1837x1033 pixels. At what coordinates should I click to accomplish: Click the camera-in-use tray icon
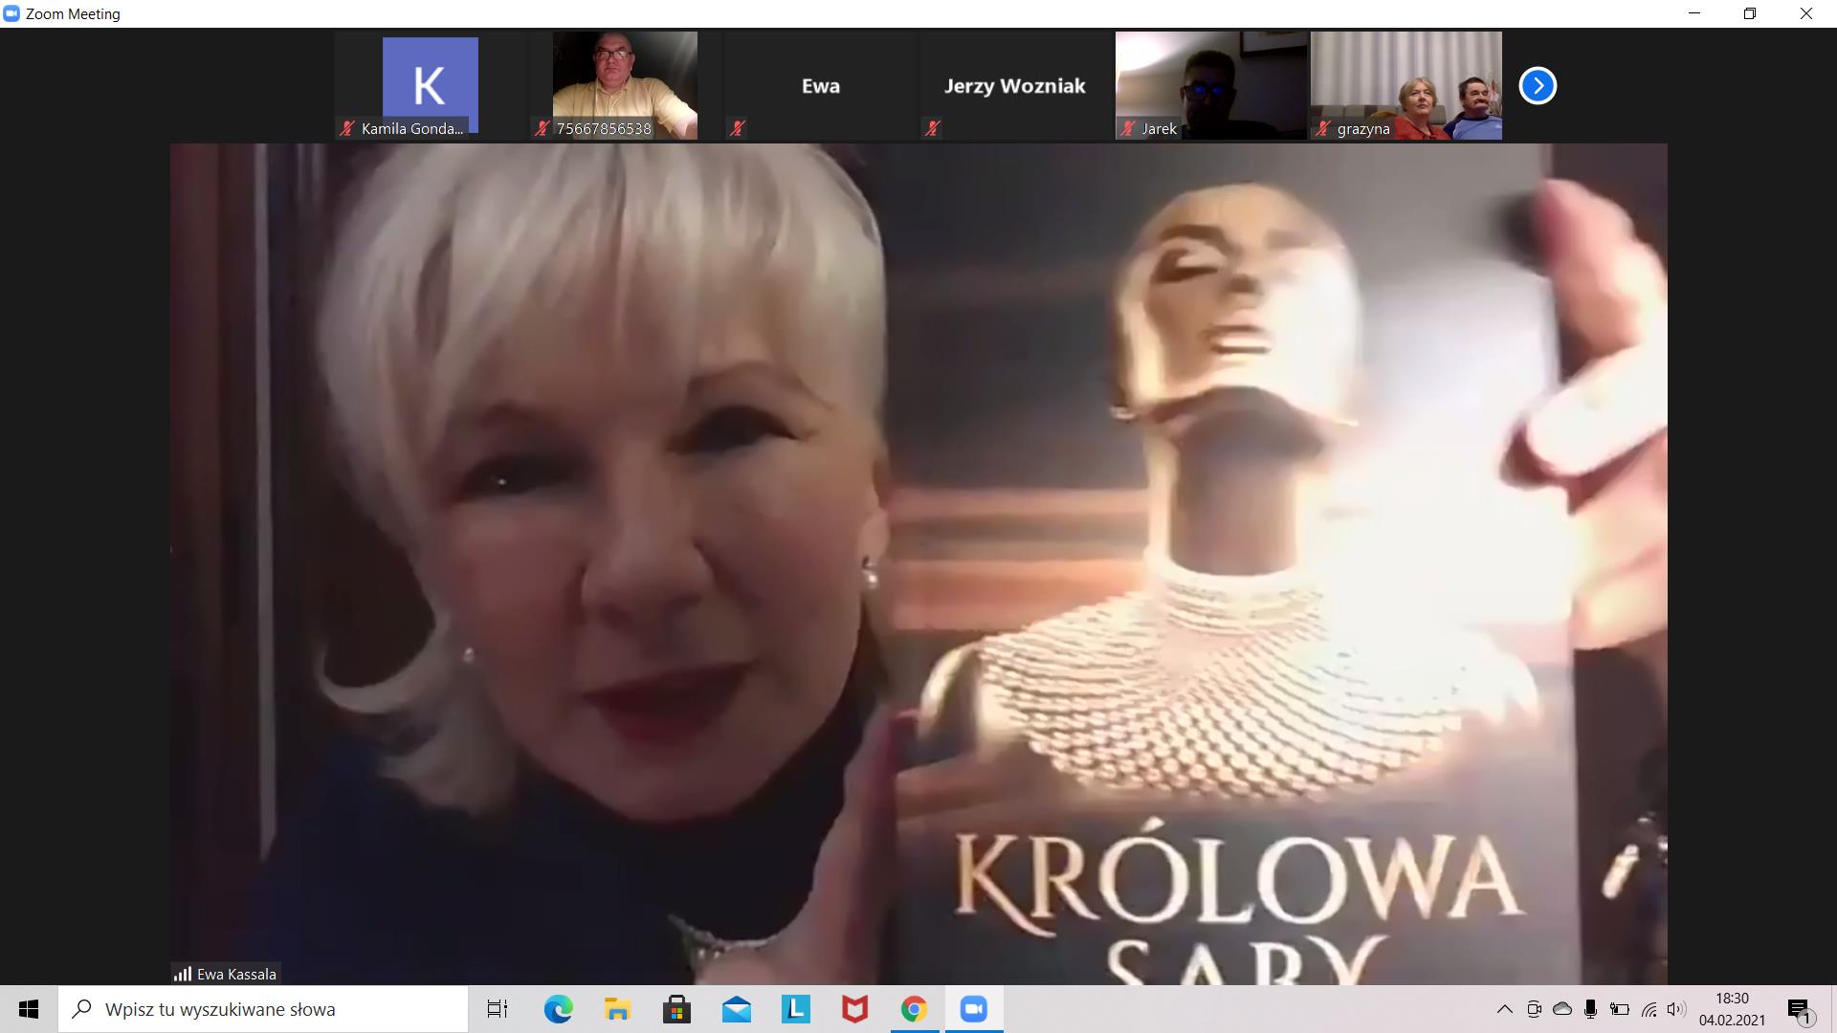[x=1534, y=1009]
